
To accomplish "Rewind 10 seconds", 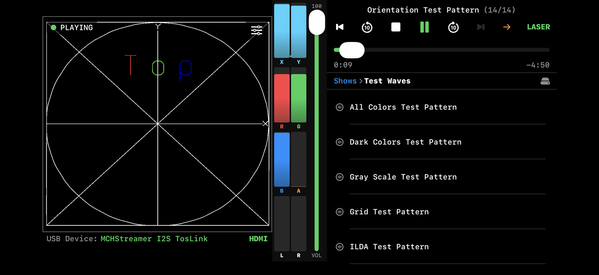I will click(367, 27).
